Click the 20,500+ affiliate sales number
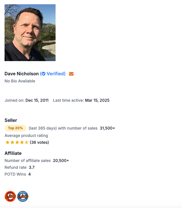 point(61,161)
